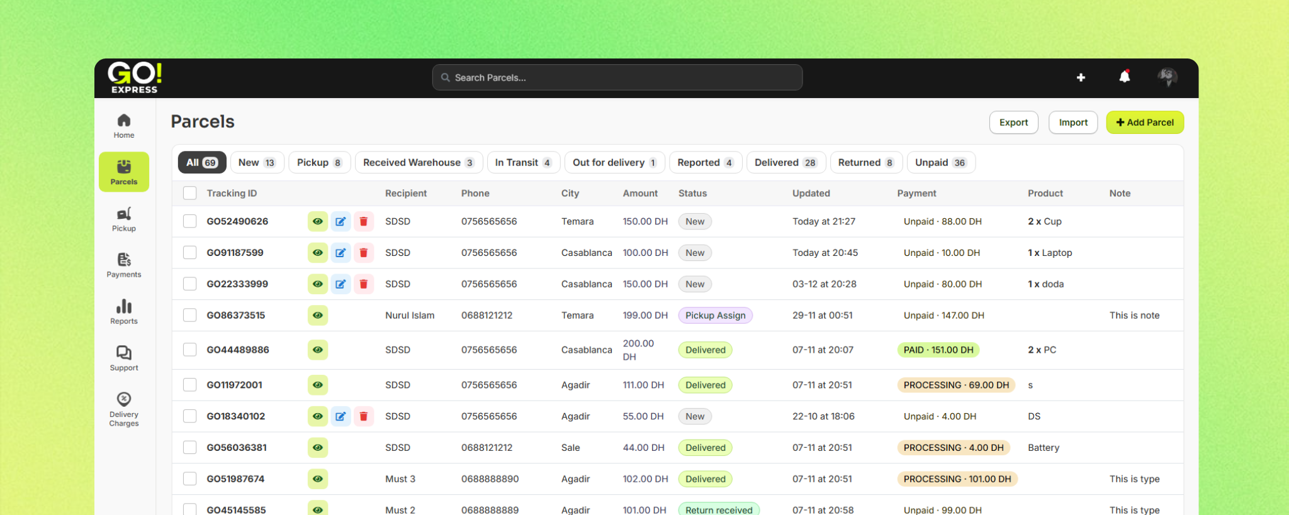Open the Home sidebar icon

pos(124,126)
